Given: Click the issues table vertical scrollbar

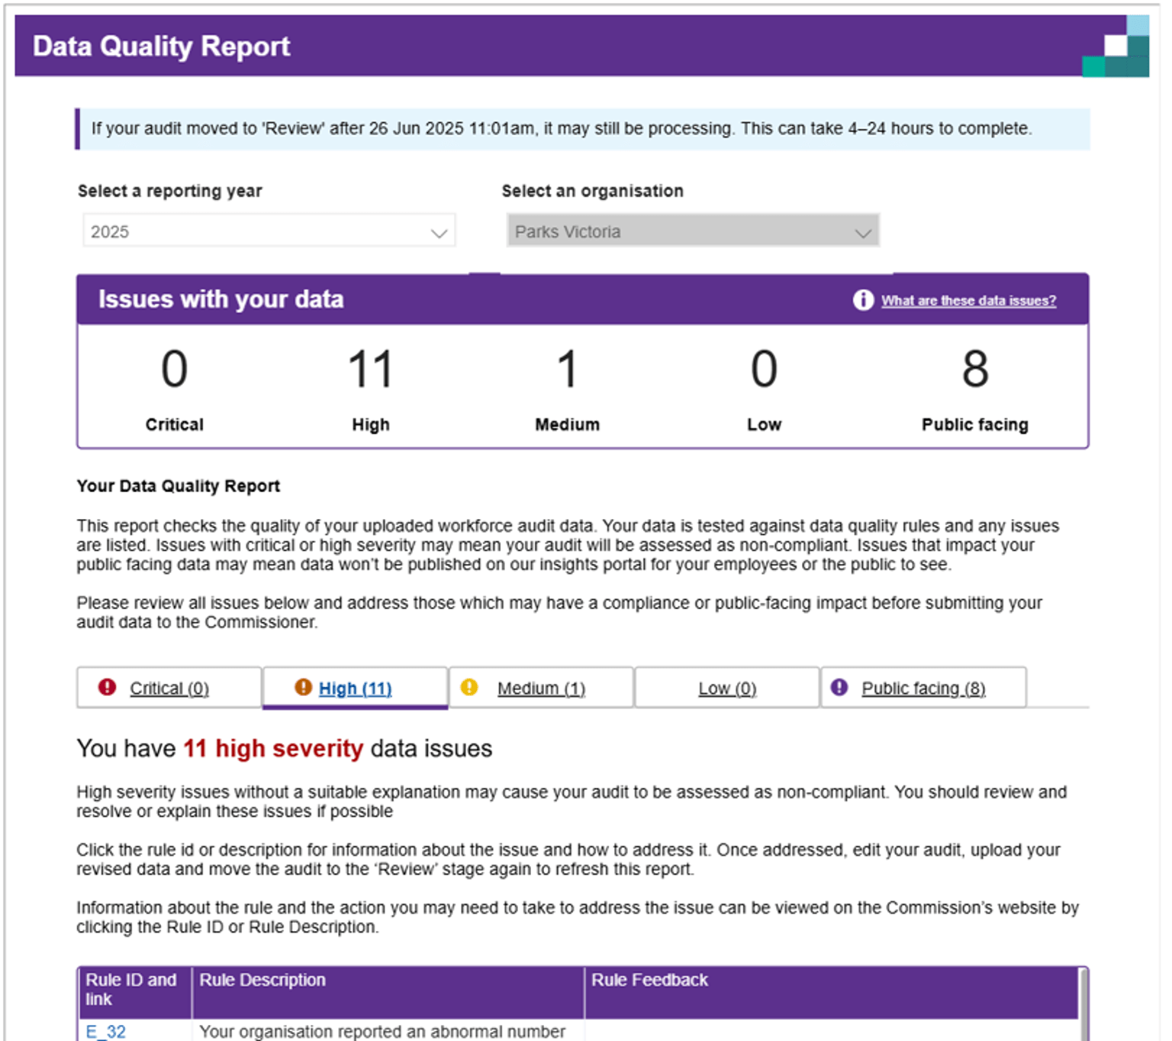Looking at the screenshot, I should [x=1083, y=1004].
